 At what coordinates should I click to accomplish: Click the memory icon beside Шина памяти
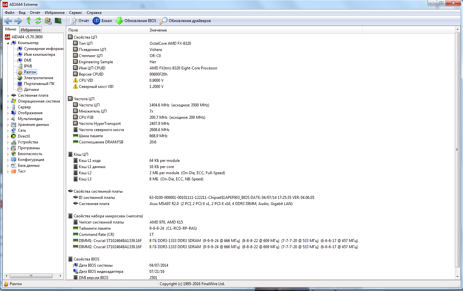(76, 136)
